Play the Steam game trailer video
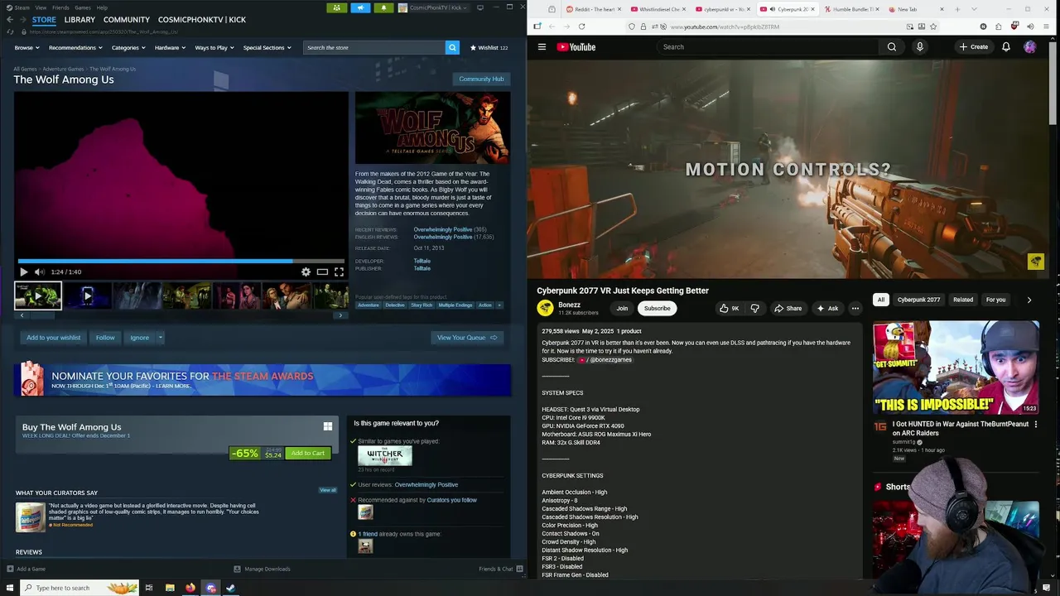This screenshot has height=596, width=1060. click(x=23, y=272)
